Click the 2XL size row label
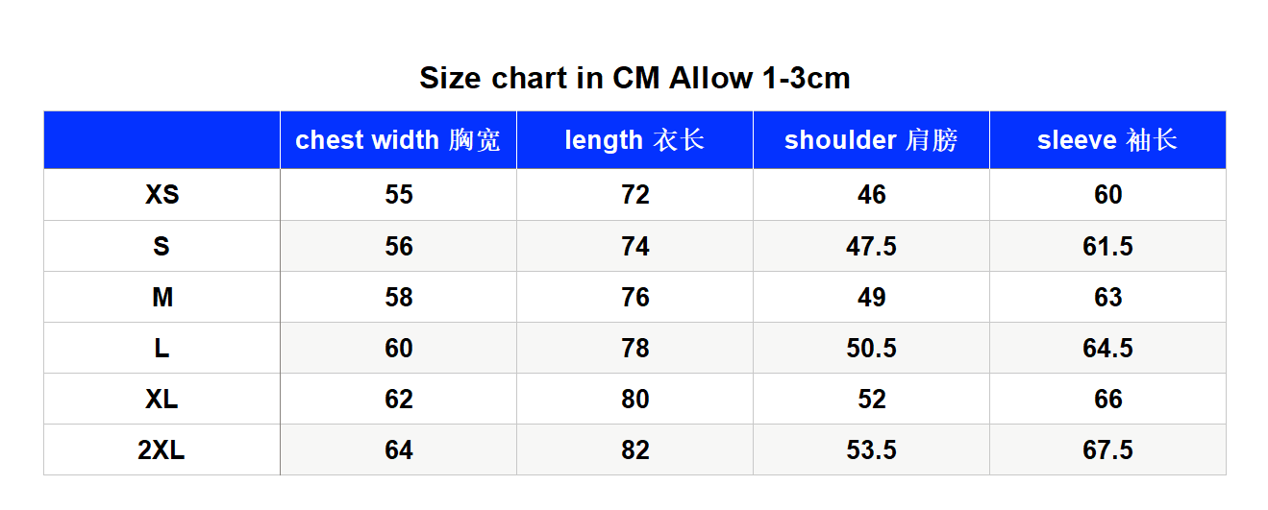The image size is (1268, 510). click(x=162, y=449)
